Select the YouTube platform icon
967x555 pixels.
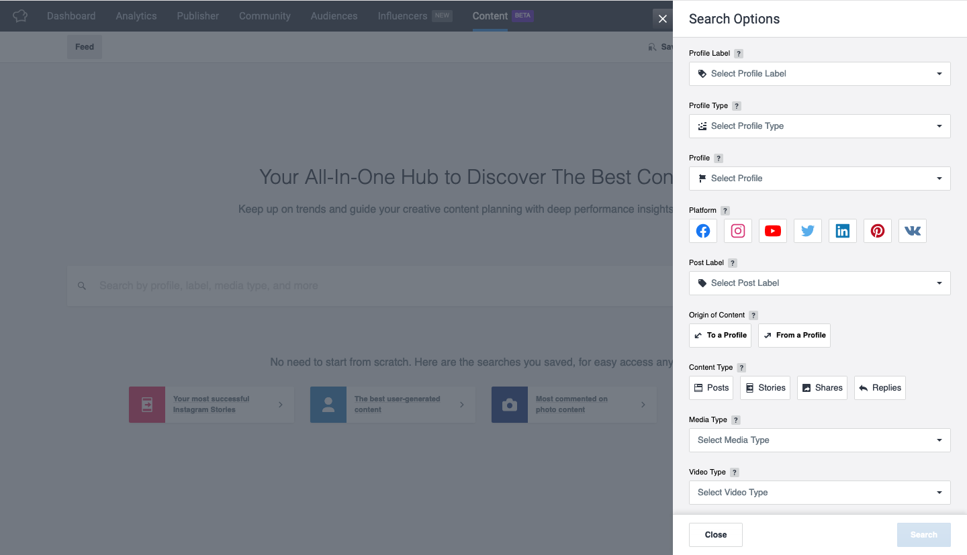click(773, 231)
